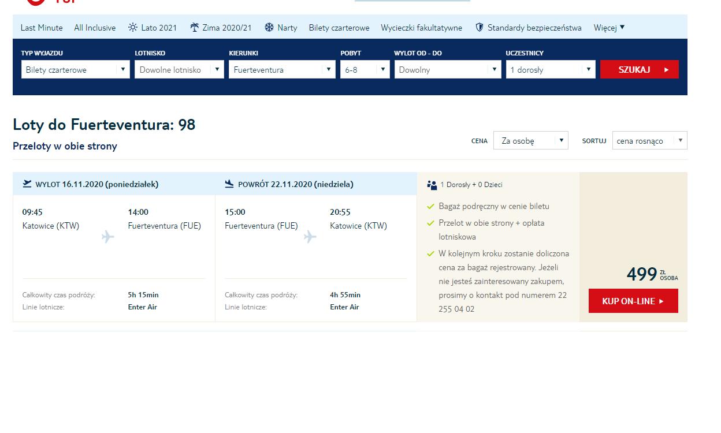
Task: Click Fuerteventura (FUE) under the 15:00 departure
Action: pyautogui.click(x=261, y=226)
